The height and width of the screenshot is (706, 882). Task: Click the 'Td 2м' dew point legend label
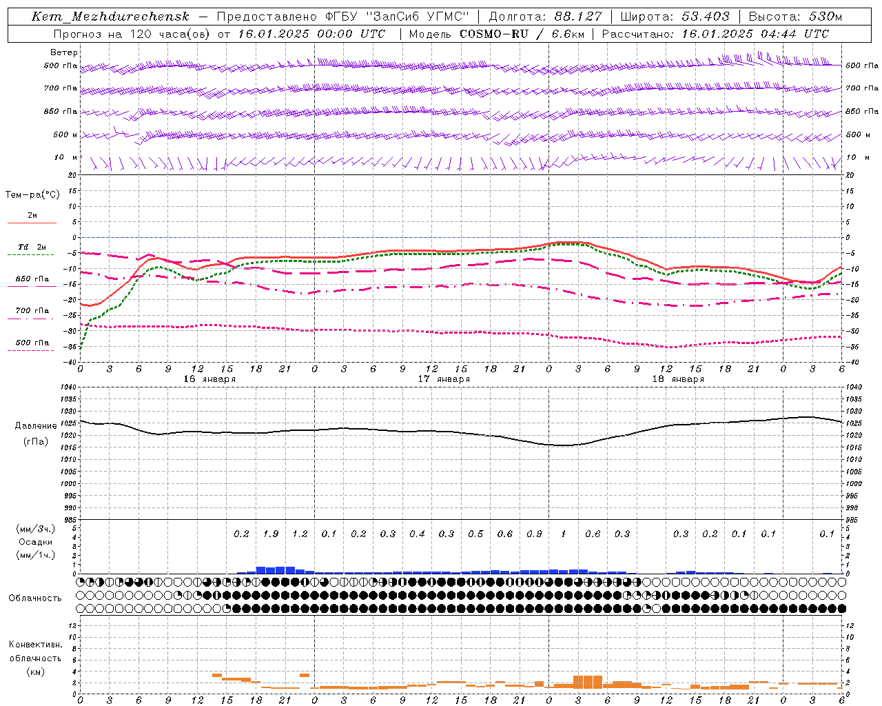pyautogui.click(x=32, y=247)
